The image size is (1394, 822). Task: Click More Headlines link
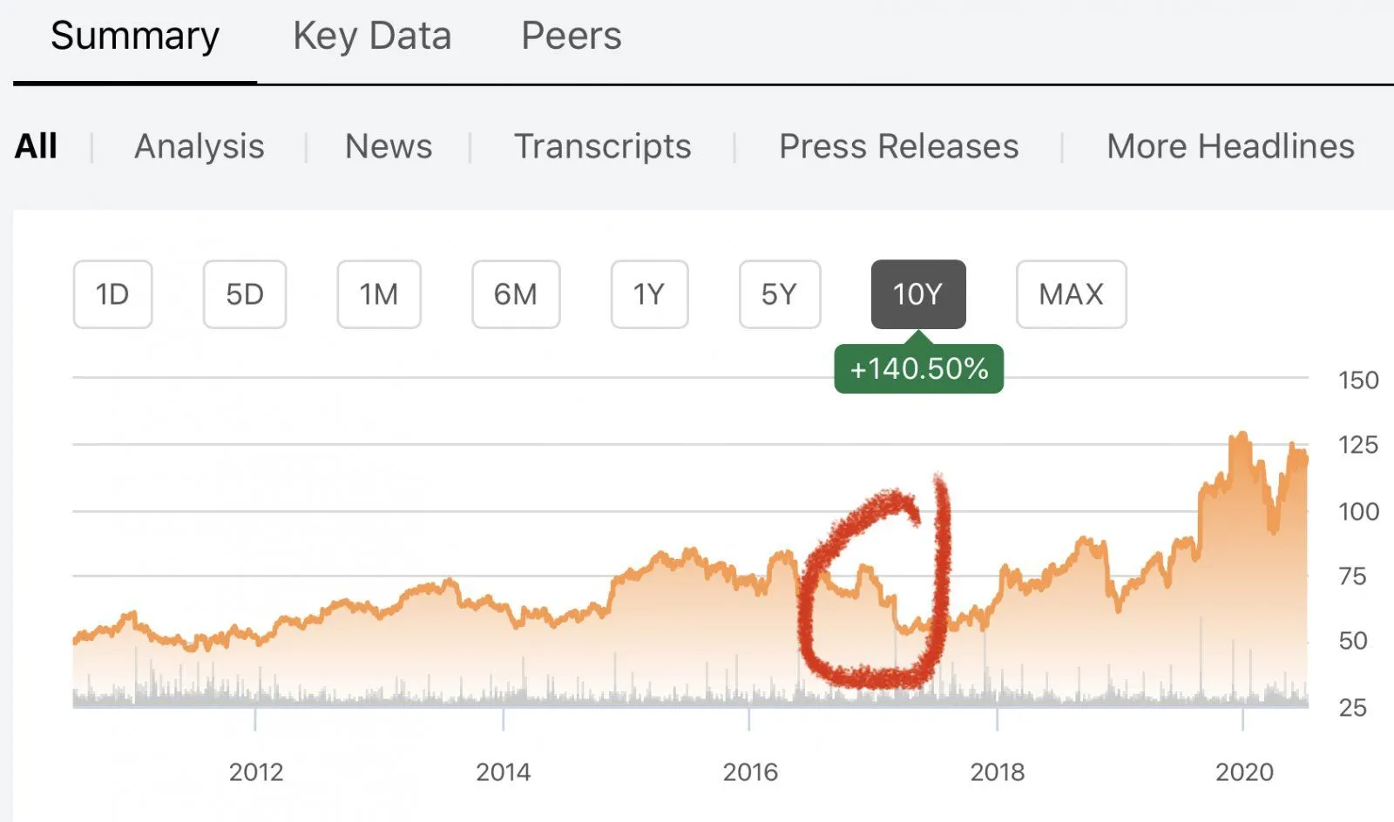point(1230,146)
